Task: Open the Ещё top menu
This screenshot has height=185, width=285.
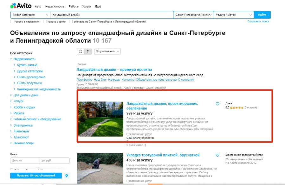Action: click(x=98, y=7)
